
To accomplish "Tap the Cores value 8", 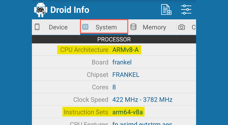I will [x=114, y=87].
